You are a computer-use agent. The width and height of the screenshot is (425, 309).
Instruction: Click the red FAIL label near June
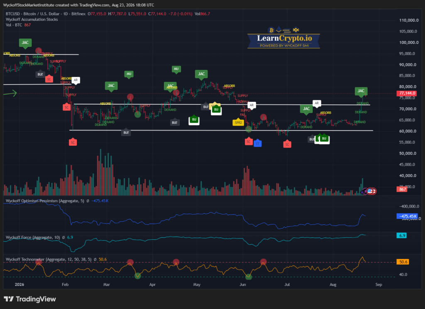pos(243,115)
